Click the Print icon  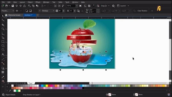coord(24,6)
